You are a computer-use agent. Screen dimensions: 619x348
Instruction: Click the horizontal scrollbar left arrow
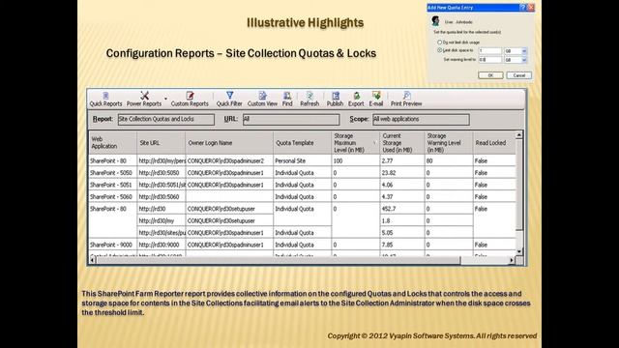93,260
